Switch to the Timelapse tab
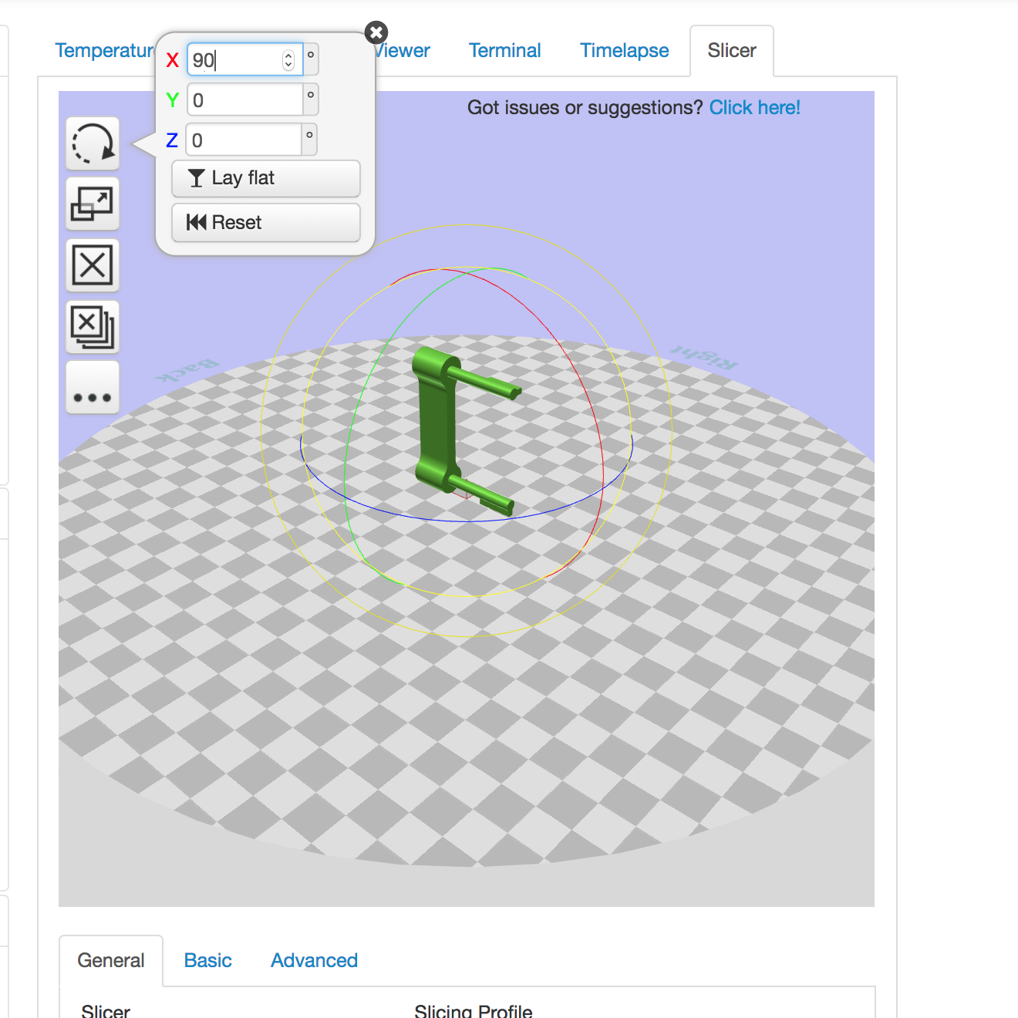The image size is (1018, 1018). pyautogui.click(x=624, y=50)
